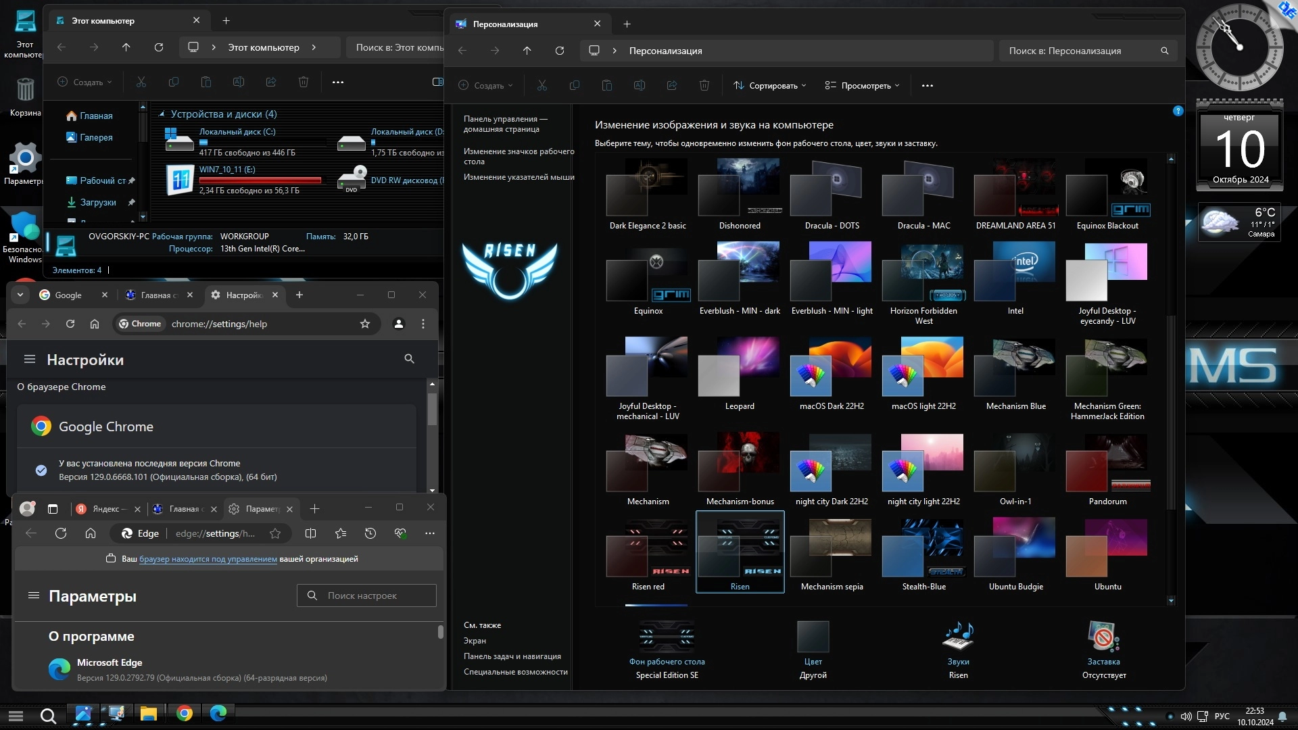1298x730 pixels.
Task: Open Edge history clock icon
Action: point(370,533)
